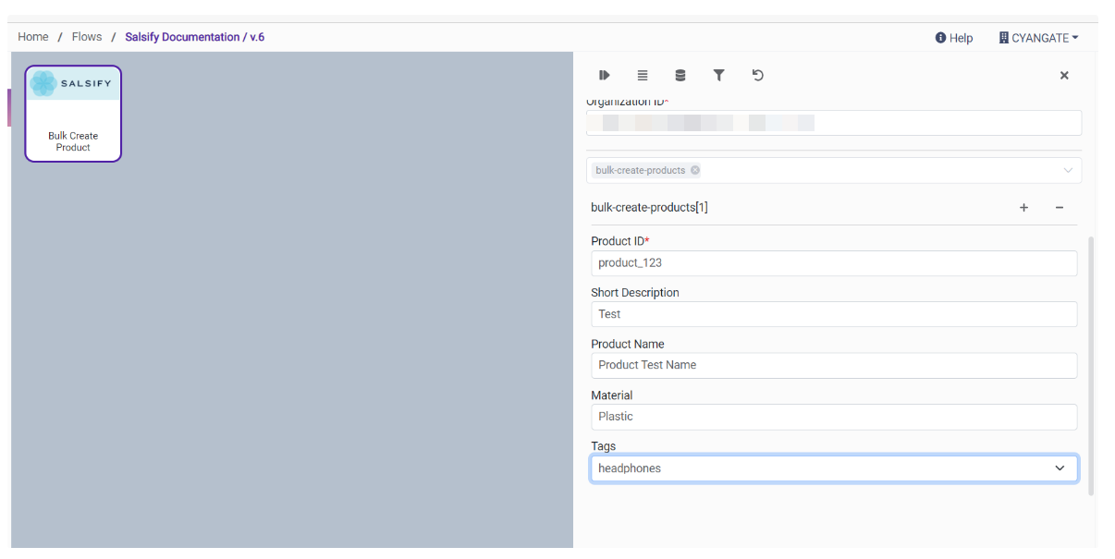Click the database stack icon

point(680,76)
